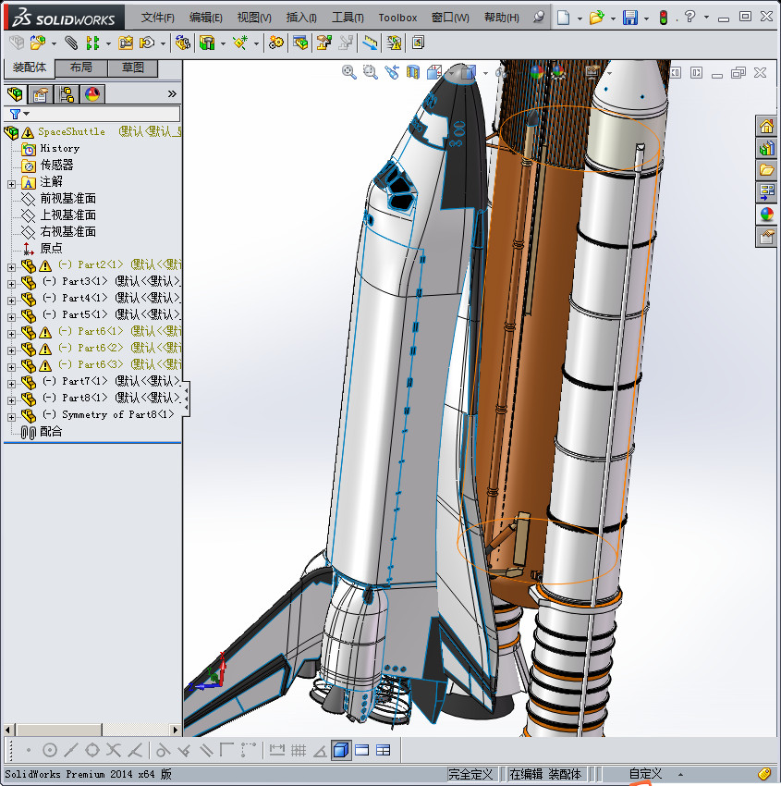Toggle the tangent snap icon

pyautogui.click(x=162, y=751)
